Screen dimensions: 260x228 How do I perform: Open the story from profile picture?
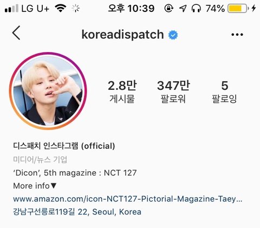(48, 91)
